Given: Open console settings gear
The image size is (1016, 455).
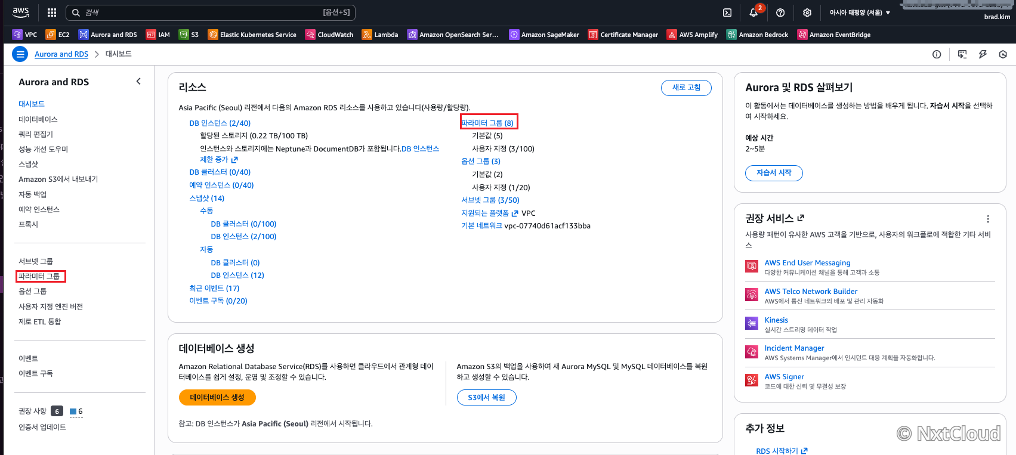Looking at the screenshot, I should click(x=807, y=13).
